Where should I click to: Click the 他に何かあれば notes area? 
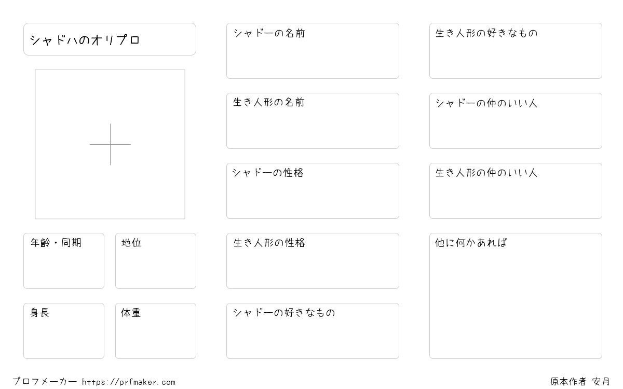point(516,296)
